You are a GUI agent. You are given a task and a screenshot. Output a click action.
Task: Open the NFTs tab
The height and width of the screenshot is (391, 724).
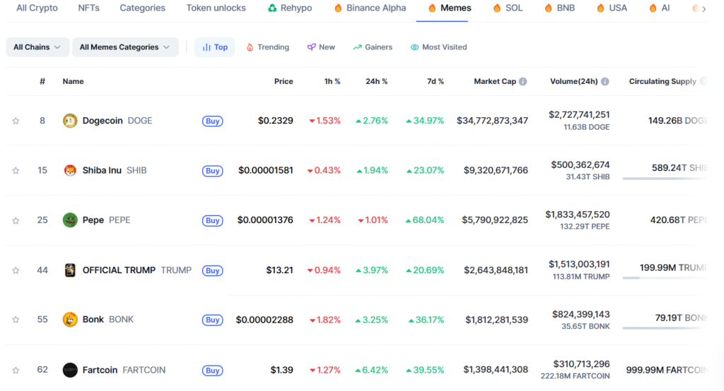pyautogui.click(x=88, y=8)
